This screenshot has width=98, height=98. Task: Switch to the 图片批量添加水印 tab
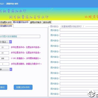tap(21, 22)
